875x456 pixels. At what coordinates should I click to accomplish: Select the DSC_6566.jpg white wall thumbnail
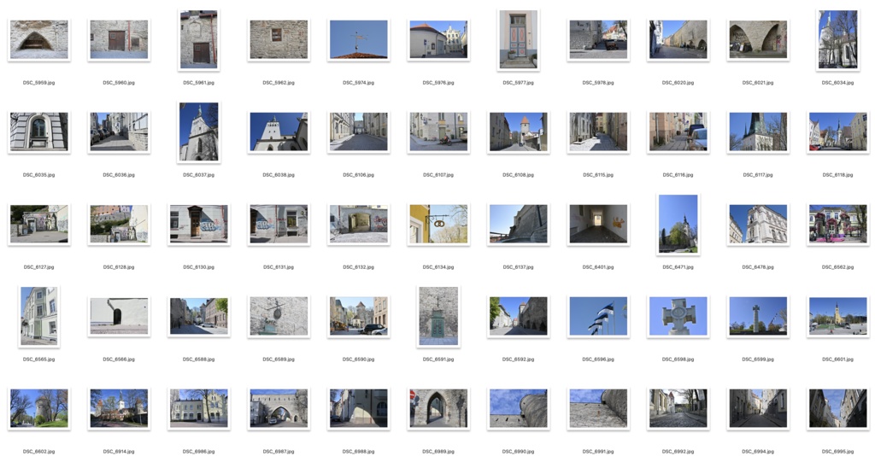pos(119,317)
